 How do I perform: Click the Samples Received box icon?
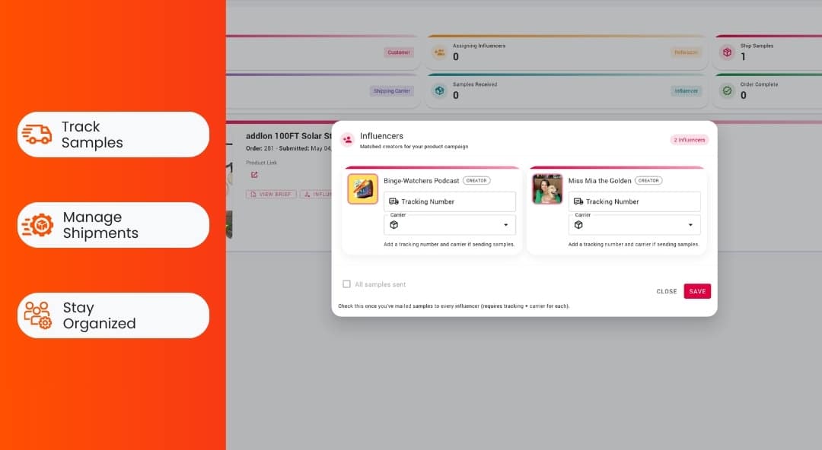click(x=439, y=90)
